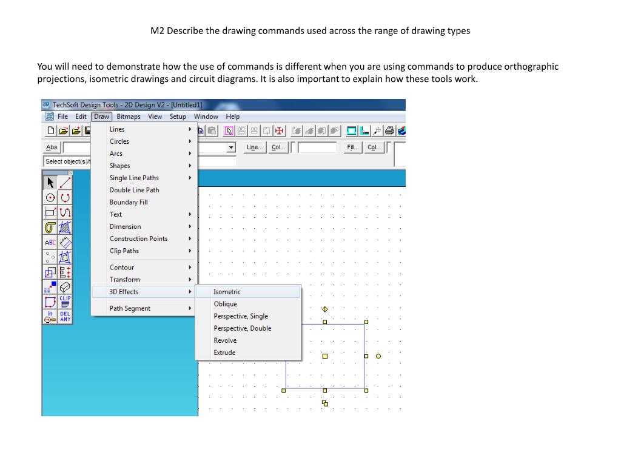Select the Line drawing tool
Image resolution: width=621 pixels, height=466 pixels.
pyautogui.click(x=65, y=183)
